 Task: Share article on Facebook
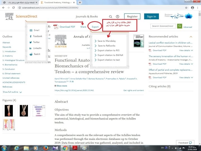click(x=36, y=36)
